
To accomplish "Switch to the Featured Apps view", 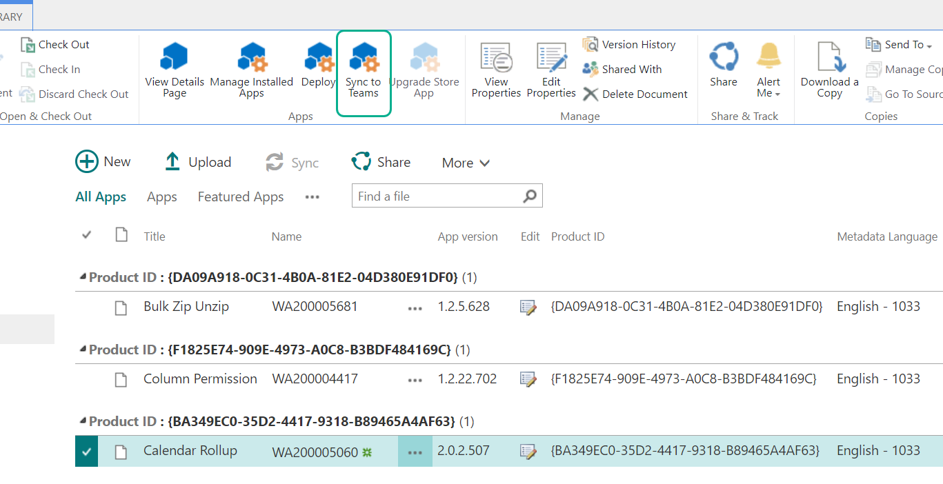I will click(241, 197).
